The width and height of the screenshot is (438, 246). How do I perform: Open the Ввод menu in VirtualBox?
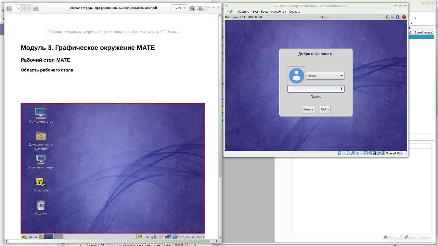click(x=264, y=12)
